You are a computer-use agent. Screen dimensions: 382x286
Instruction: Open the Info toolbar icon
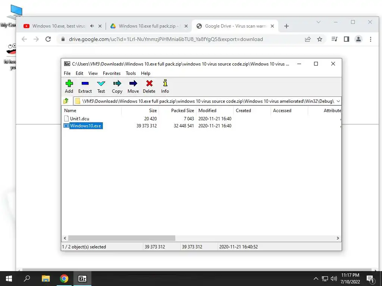[x=165, y=83]
